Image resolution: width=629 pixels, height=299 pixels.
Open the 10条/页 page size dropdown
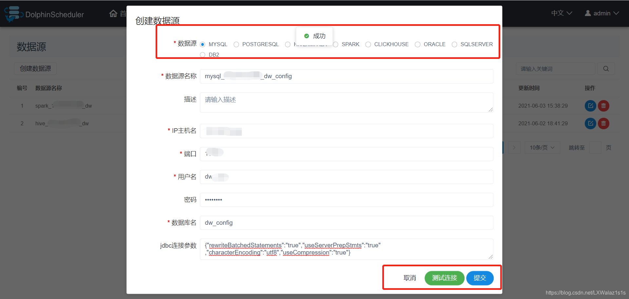pyautogui.click(x=543, y=148)
